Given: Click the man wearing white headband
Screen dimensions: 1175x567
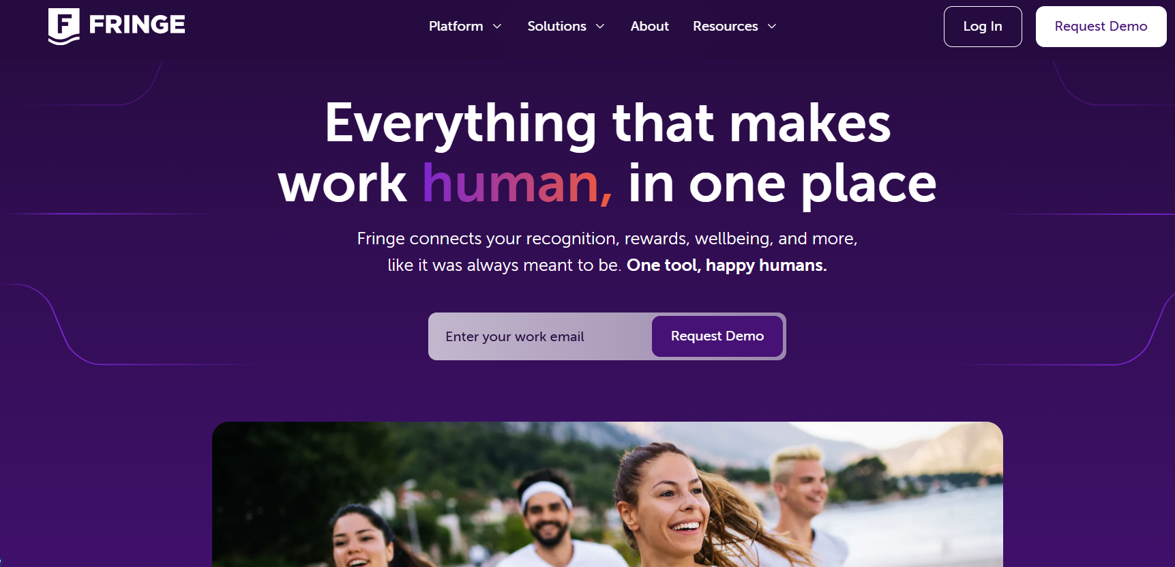Looking at the screenshot, I should (549, 519).
